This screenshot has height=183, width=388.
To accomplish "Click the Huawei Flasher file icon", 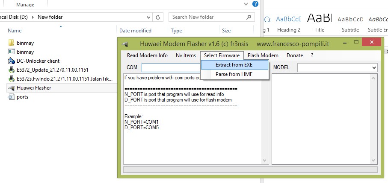I will click(x=11, y=88).
